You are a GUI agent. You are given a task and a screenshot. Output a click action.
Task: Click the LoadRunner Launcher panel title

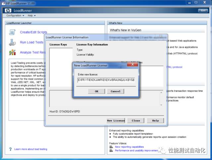[19, 23]
